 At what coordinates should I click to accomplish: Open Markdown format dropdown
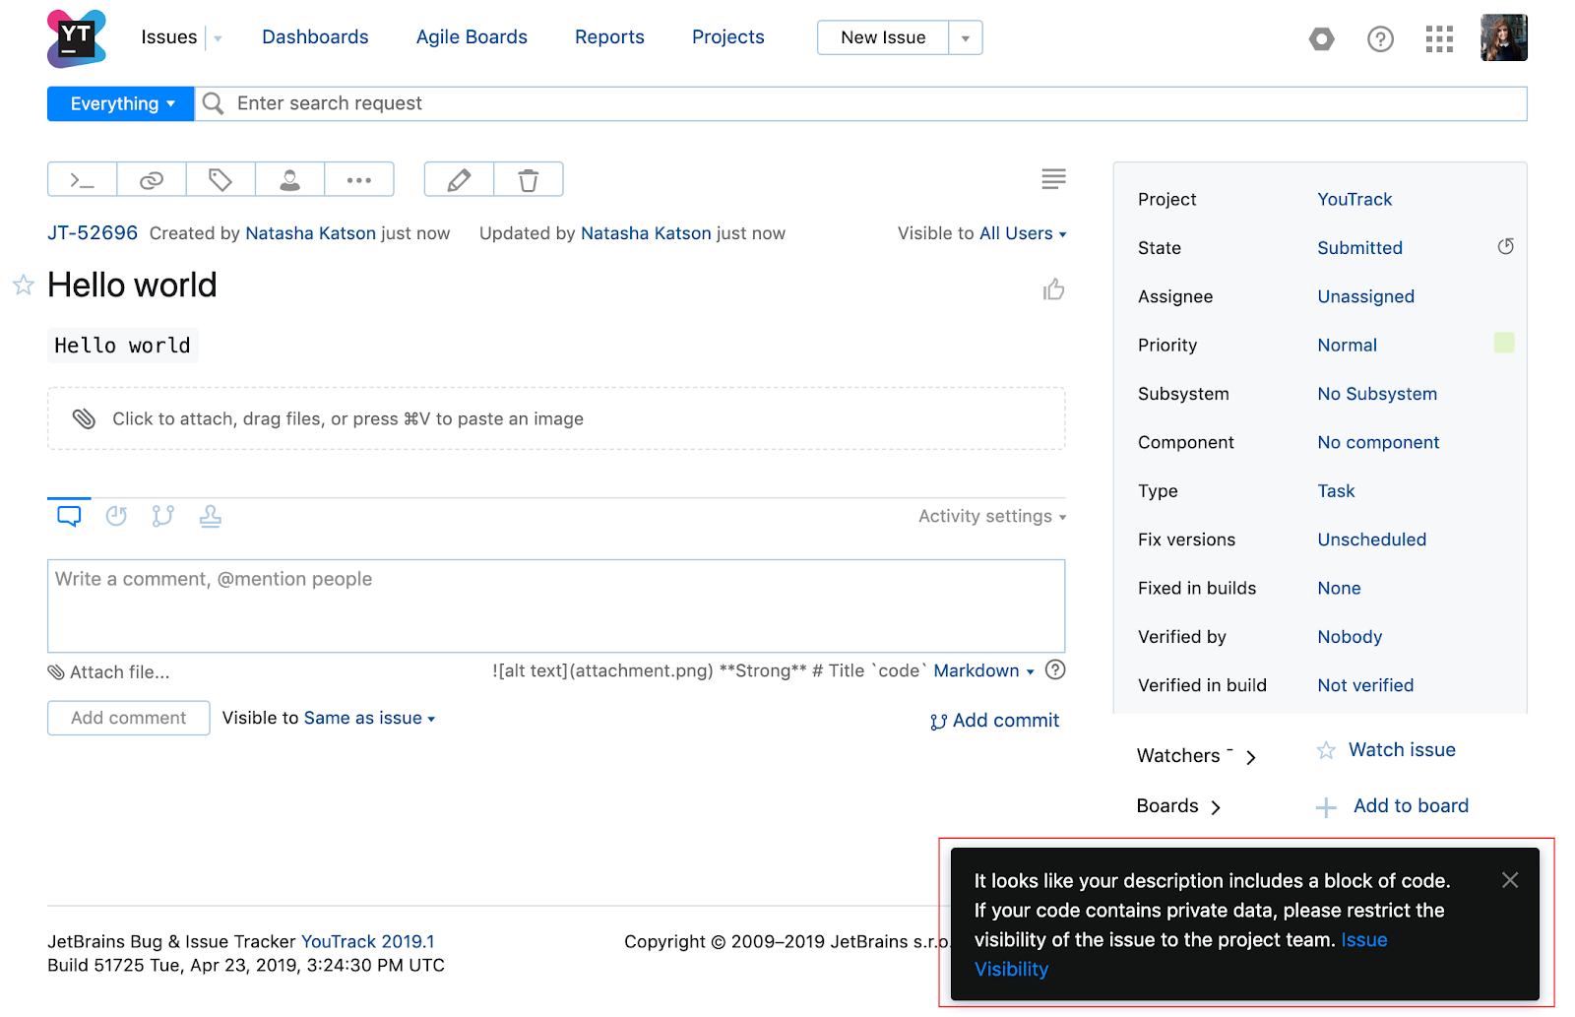(x=983, y=670)
